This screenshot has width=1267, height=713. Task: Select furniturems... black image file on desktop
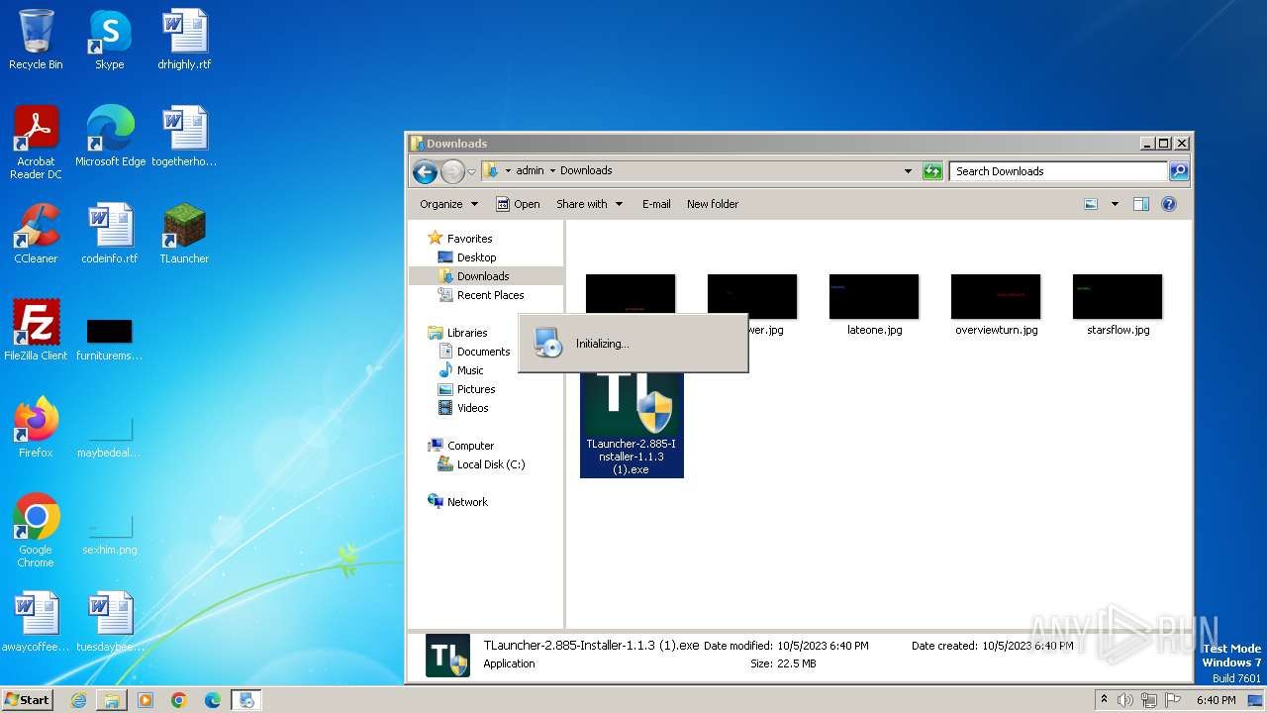tap(110, 339)
